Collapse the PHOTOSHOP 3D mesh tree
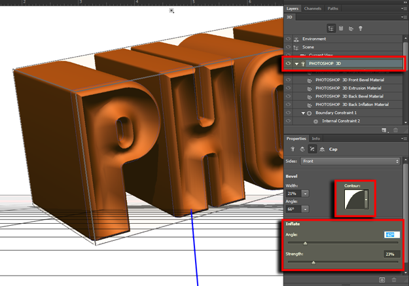409x286 pixels. (296, 63)
